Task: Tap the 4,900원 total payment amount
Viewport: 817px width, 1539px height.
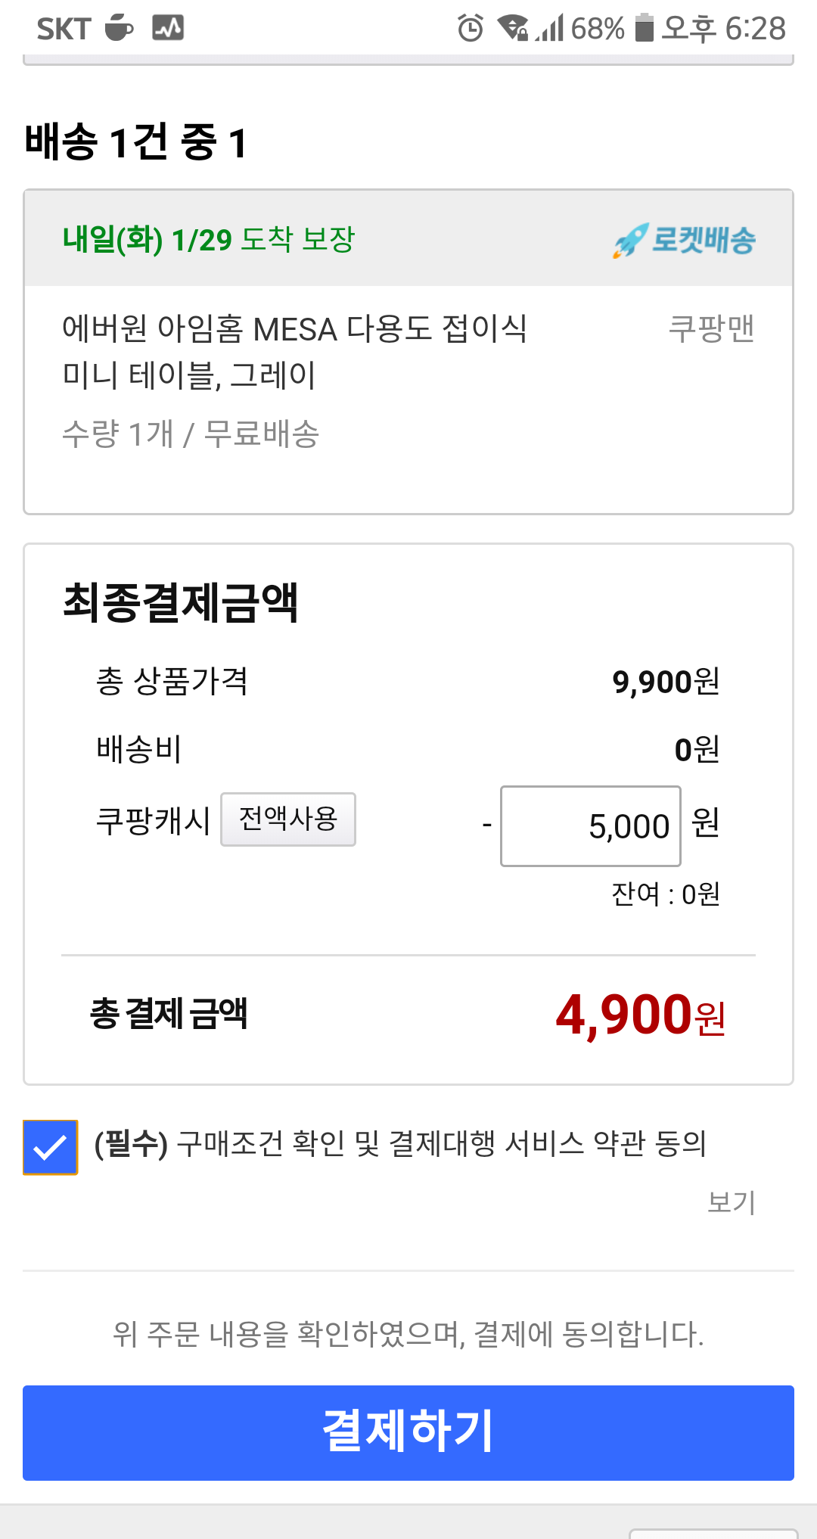Action: [640, 1015]
